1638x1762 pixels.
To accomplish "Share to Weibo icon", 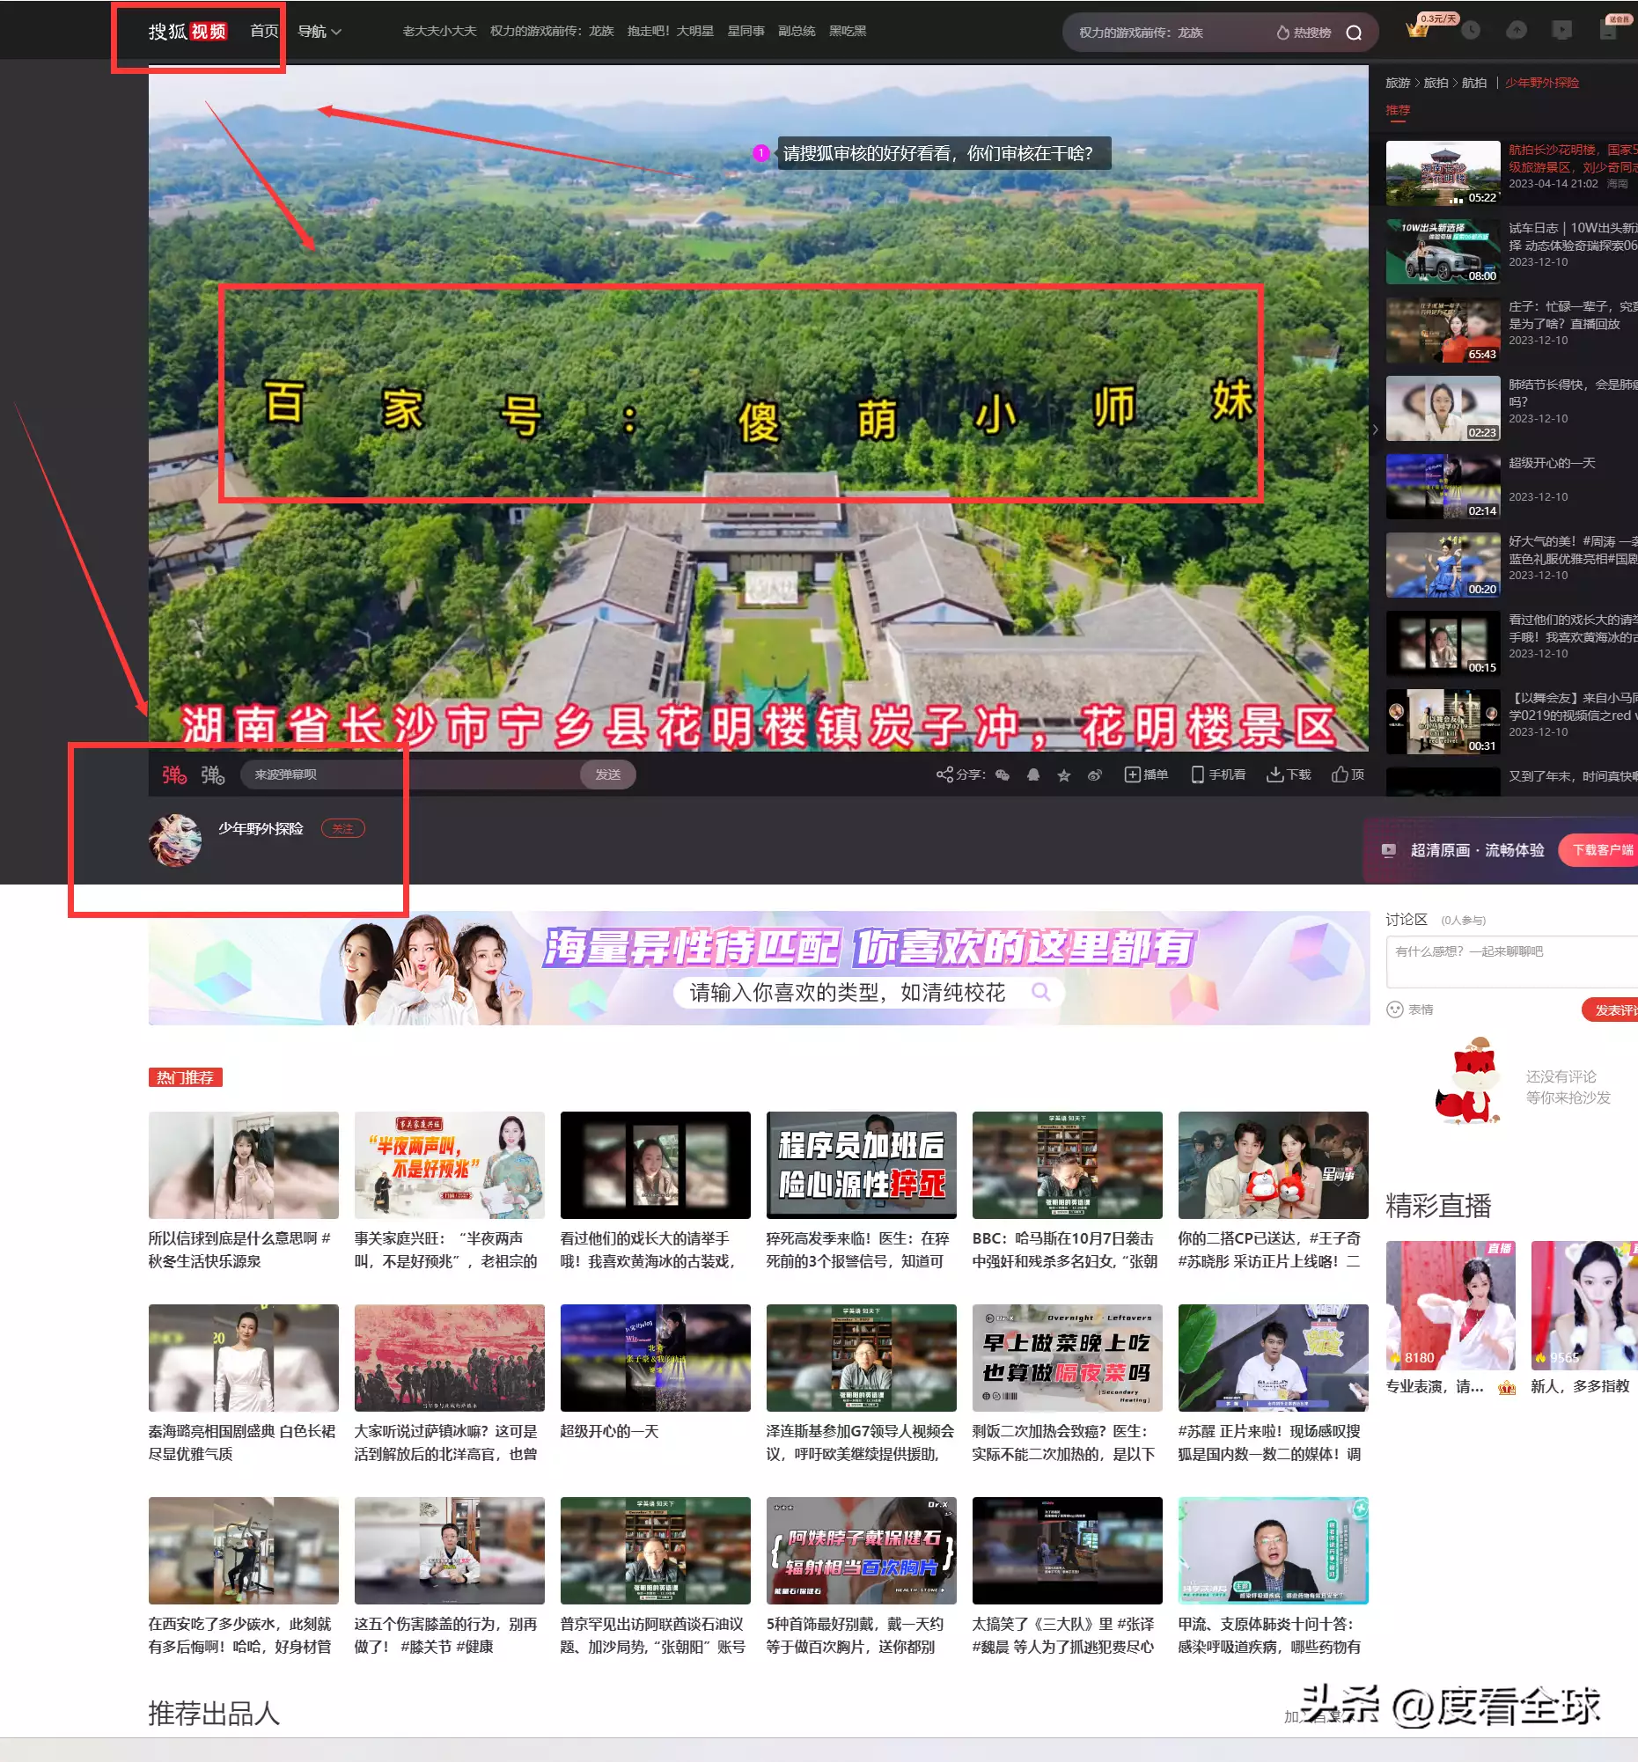I will click(1096, 775).
